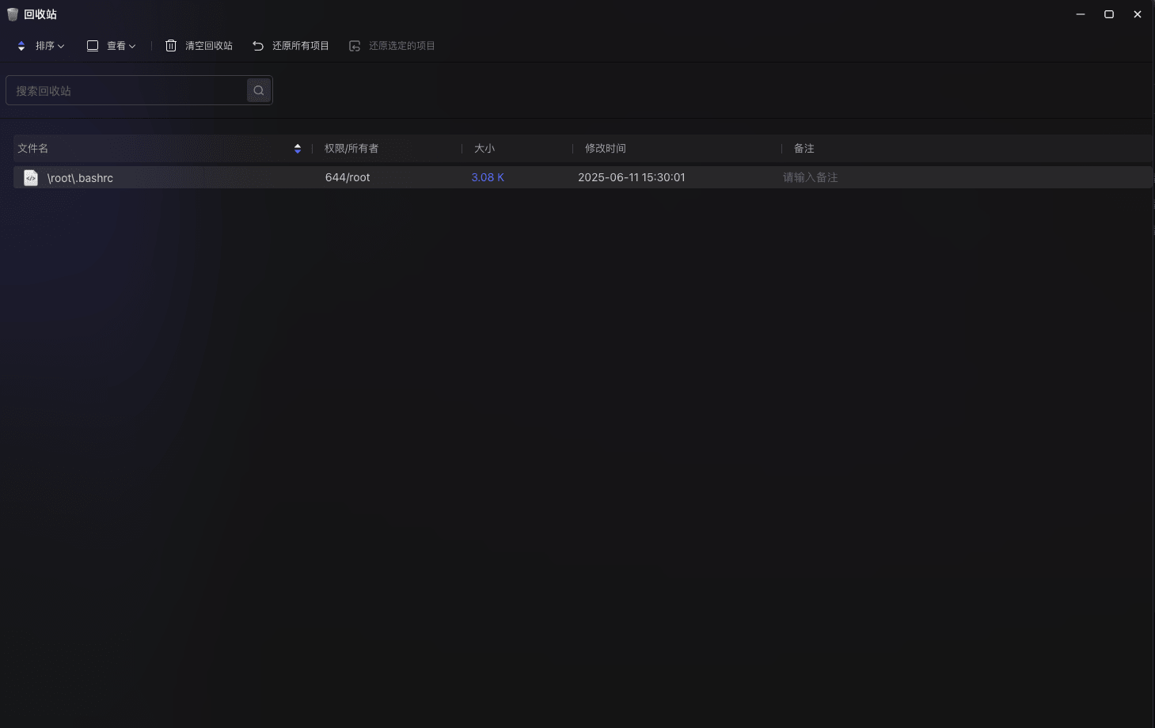Click the .bashrc file type icon
The height and width of the screenshot is (728, 1155).
click(x=31, y=178)
